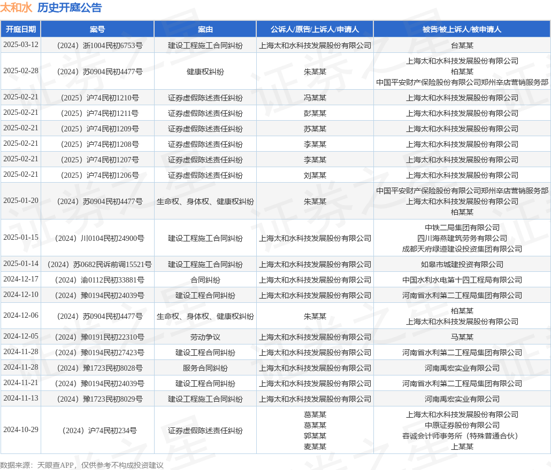Viewport: 551px width, 470px height.
Task: Click the date 2024-12-17
Action: coord(21,279)
